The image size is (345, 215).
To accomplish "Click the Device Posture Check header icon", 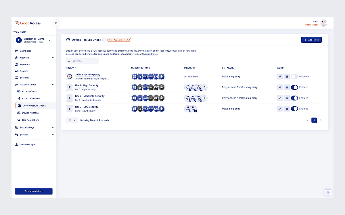I will pyautogui.click(x=68, y=40).
